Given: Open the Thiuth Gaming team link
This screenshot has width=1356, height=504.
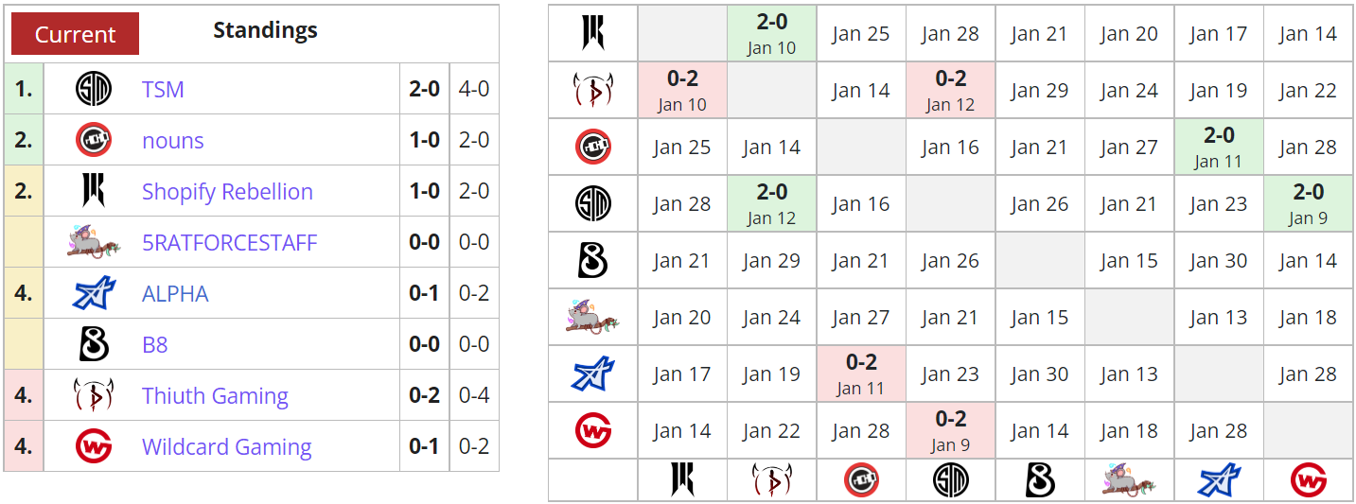Looking at the screenshot, I should [x=215, y=396].
